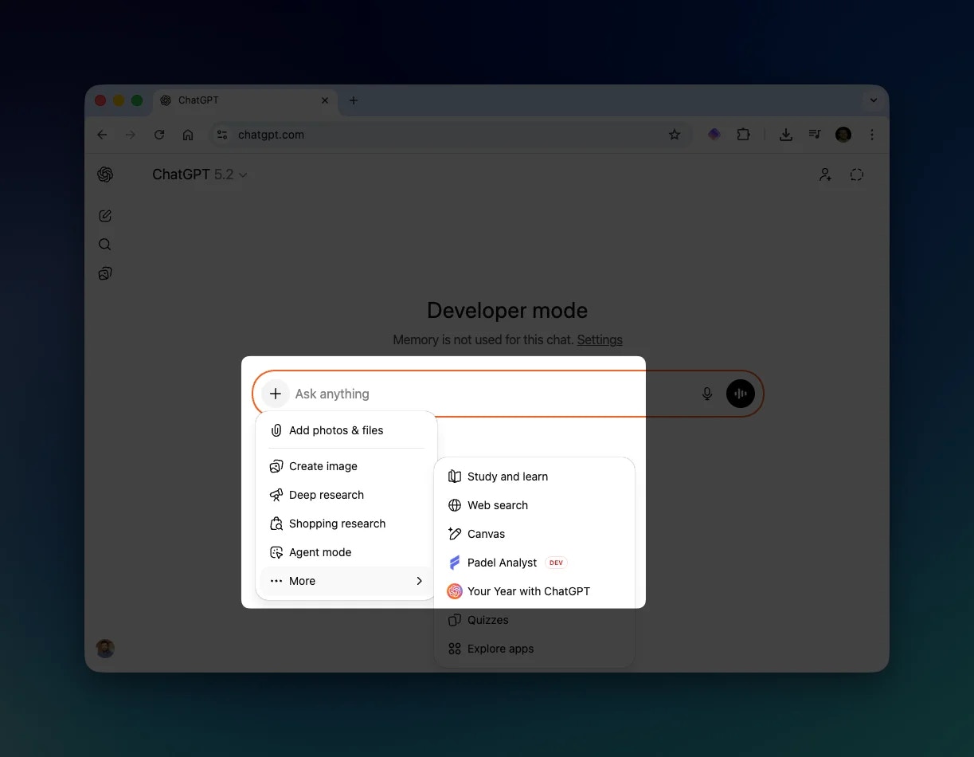974x757 pixels.
Task: Open search chats magnifier icon
Action: [105, 245]
